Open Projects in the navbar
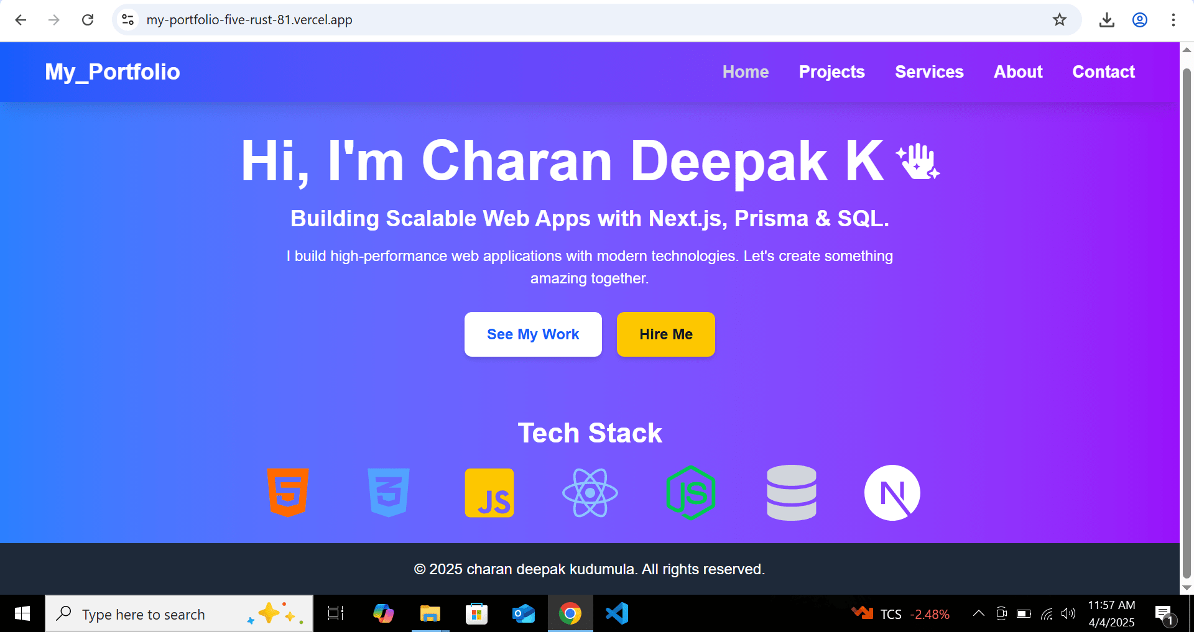The width and height of the screenshot is (1194, 632). [x=832, y=72]
